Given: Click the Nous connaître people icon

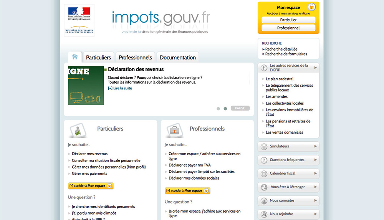Looking at the screenshot, I should 264,201.
